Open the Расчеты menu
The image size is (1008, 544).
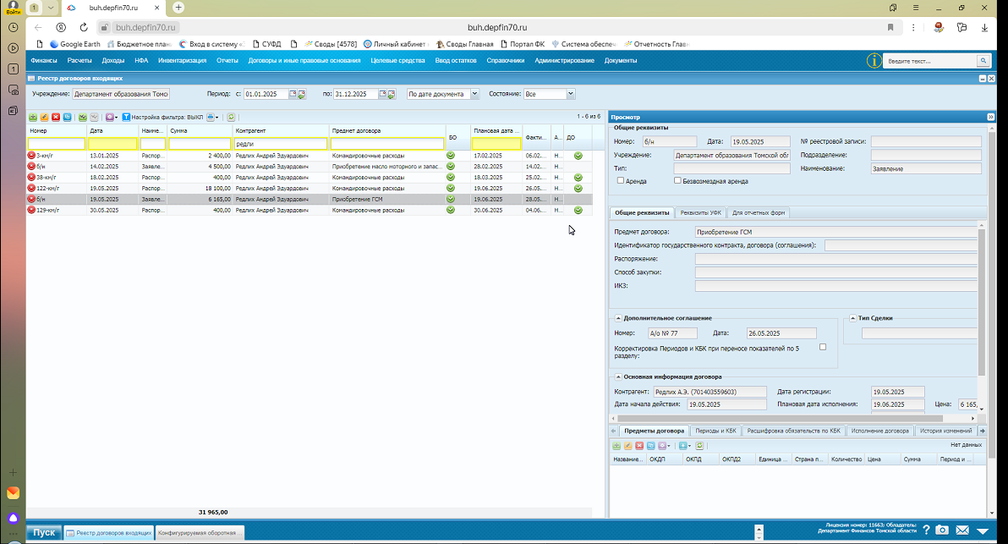(79, 60)
